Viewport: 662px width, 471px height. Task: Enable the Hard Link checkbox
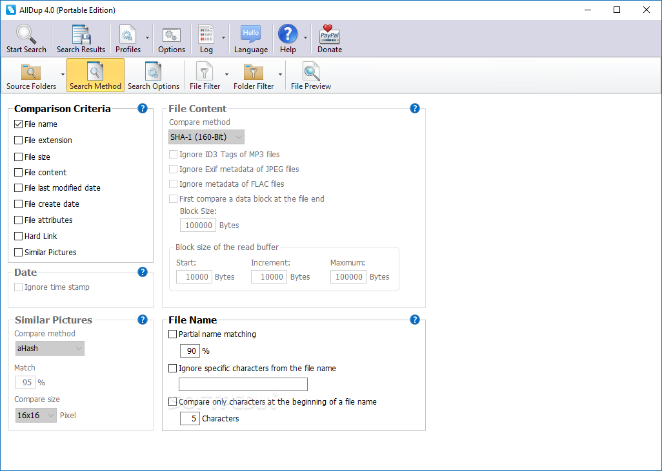pyautogui.click(x=18, y=236)
